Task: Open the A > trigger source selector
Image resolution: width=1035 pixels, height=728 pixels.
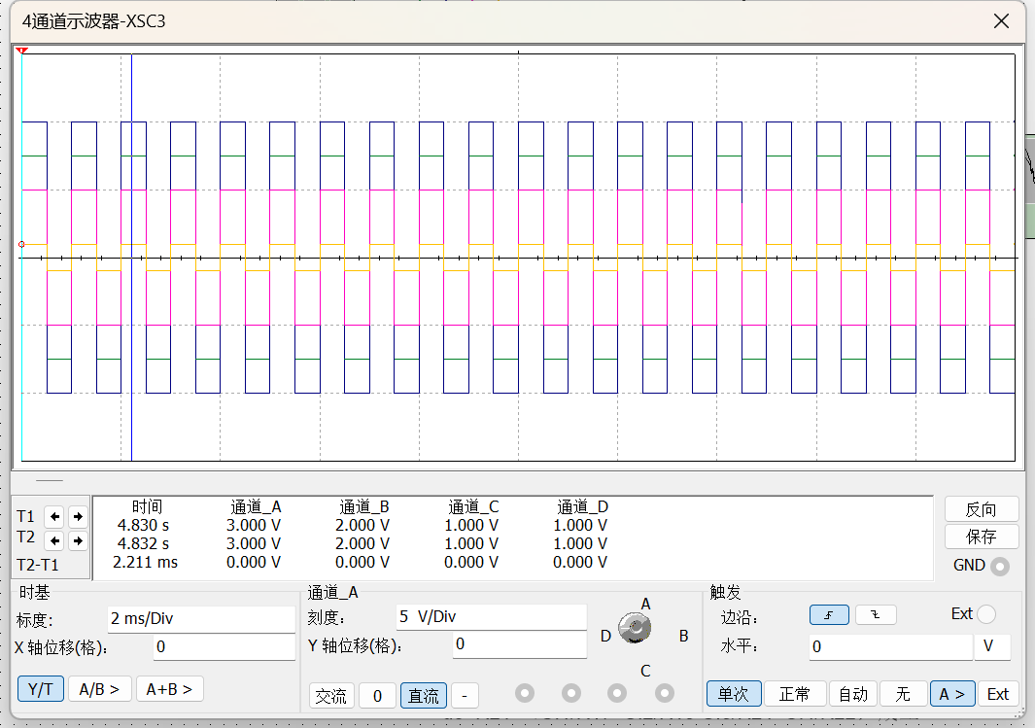Action: [952, 694]
